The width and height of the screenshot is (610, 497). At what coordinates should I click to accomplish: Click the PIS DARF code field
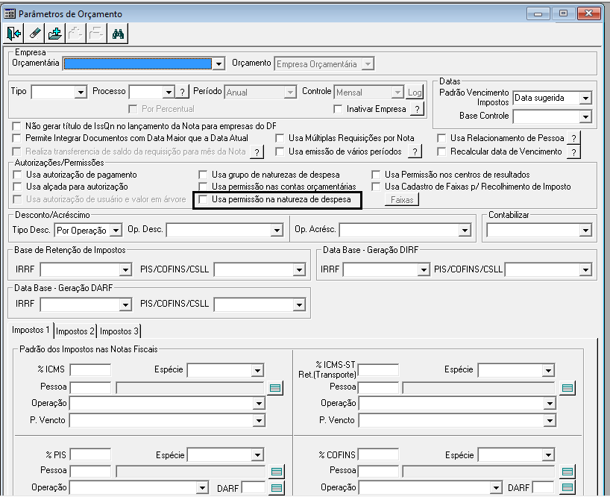coord(254,487)
